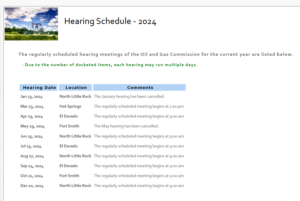Select the Hearing Date column header
Image resolution: width=300 pixels, height=201 pixels.
coord(39,87)
